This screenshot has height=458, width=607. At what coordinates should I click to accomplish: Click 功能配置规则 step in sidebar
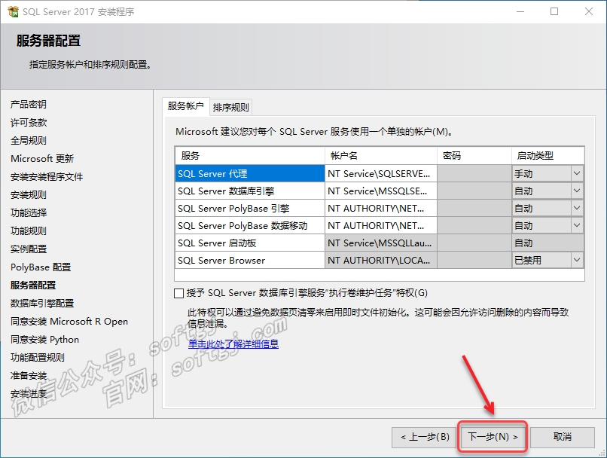coord(37,357)
